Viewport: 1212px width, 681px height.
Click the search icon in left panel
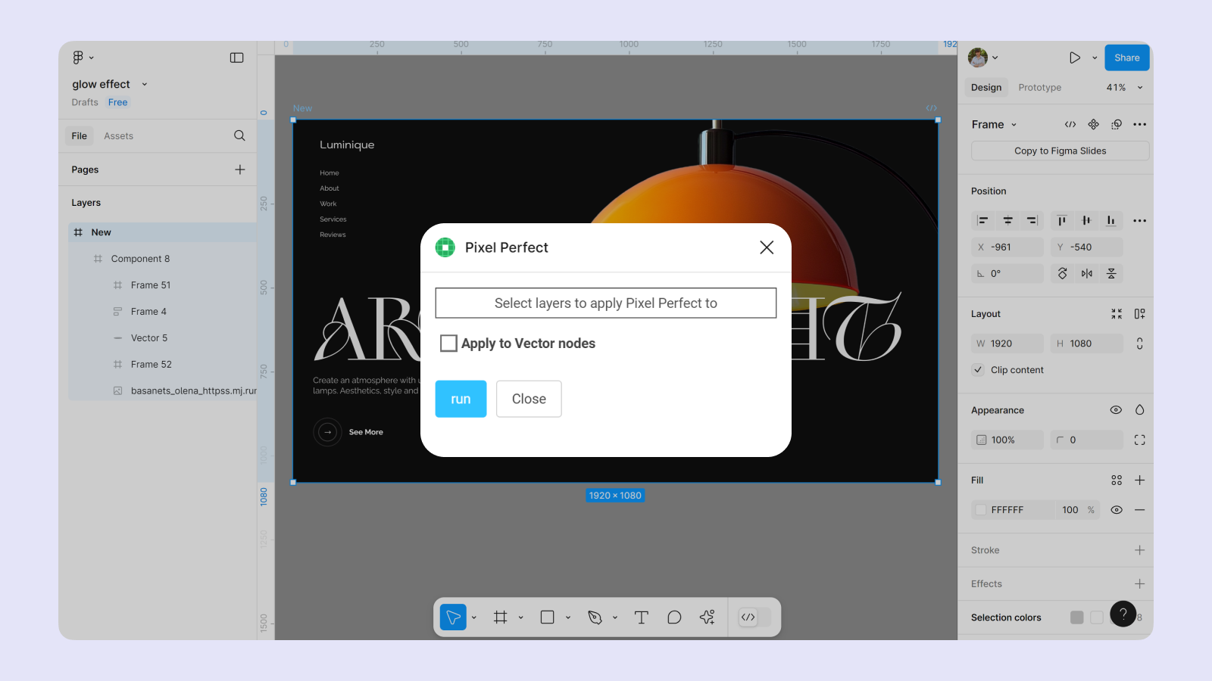click(x=239, y=135)
